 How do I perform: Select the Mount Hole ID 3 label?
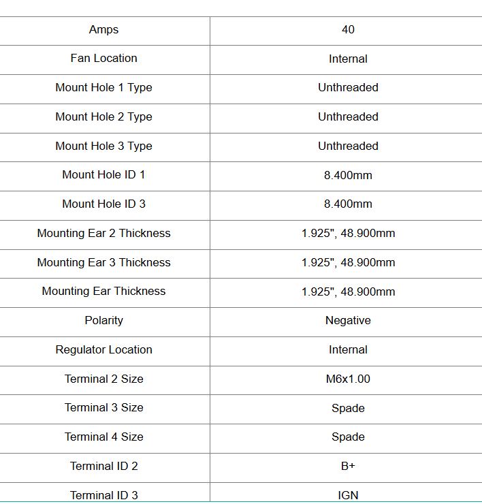click(x=103, y=204)
